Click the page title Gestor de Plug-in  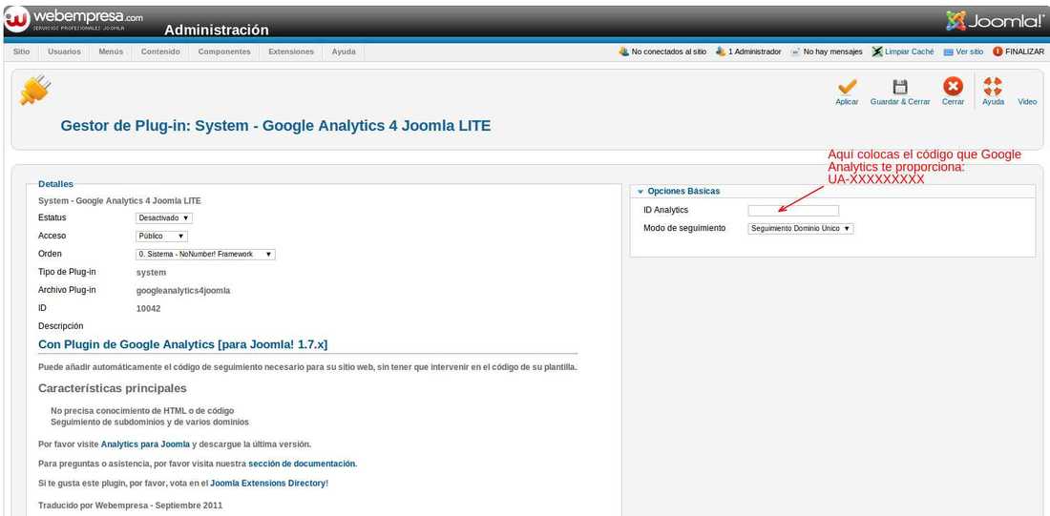(276, 125)
